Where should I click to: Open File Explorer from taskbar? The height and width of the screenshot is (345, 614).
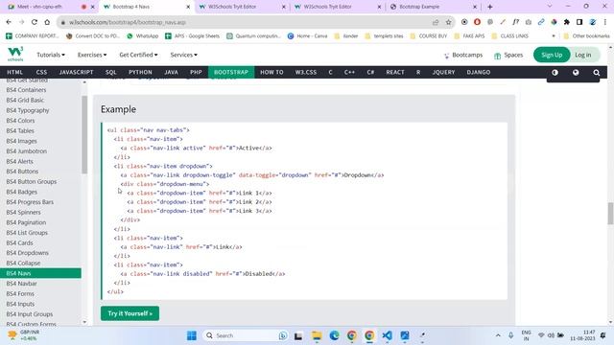pyautogui.click(x=317, y=335)
